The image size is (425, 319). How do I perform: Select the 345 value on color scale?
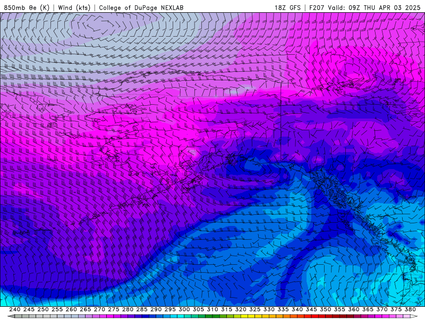[x=311, y=309]
